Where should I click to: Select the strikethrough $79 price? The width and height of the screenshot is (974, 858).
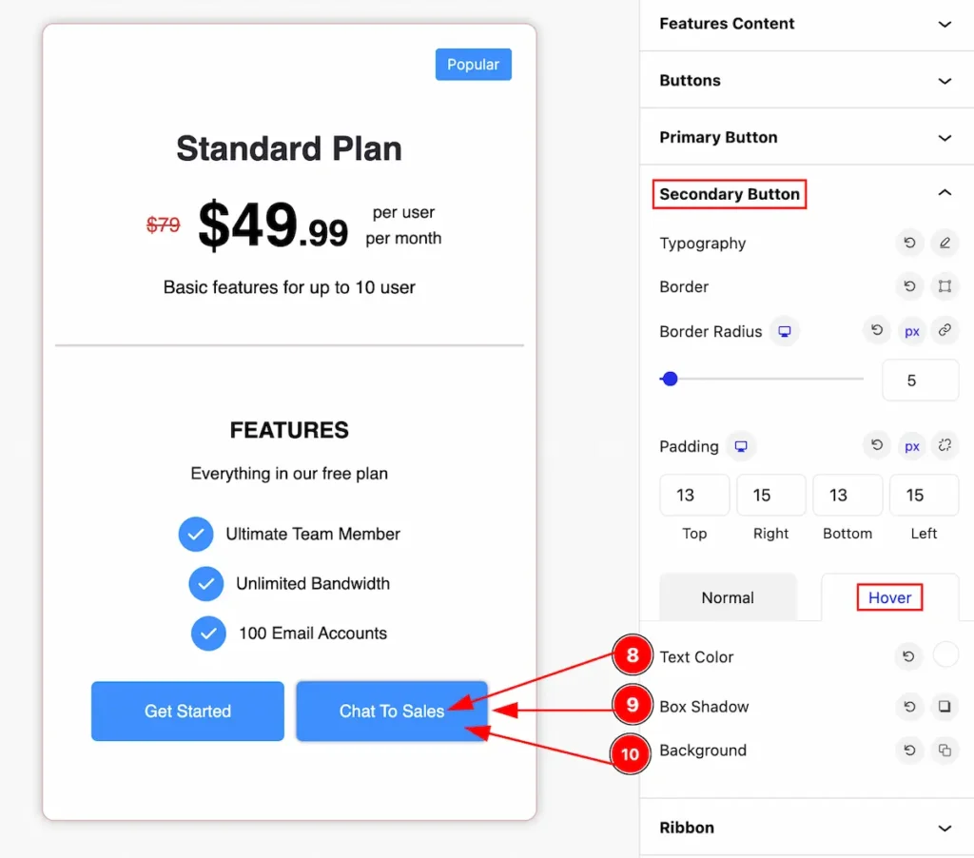pyautogui.click(x=163, y=224)
